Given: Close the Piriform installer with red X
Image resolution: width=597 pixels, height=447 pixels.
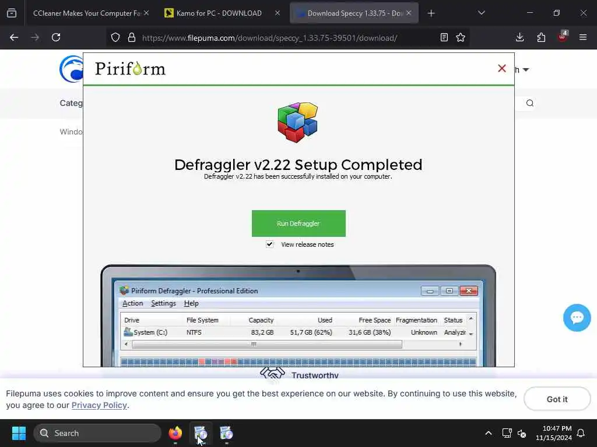Looking at the screenshot, I should tap(502, 69).
